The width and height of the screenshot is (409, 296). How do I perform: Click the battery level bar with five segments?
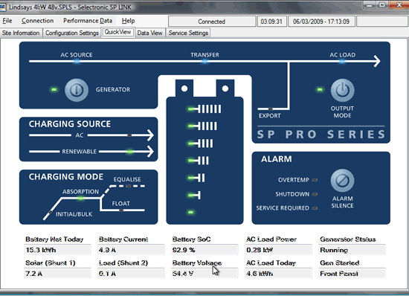[202, 126]
